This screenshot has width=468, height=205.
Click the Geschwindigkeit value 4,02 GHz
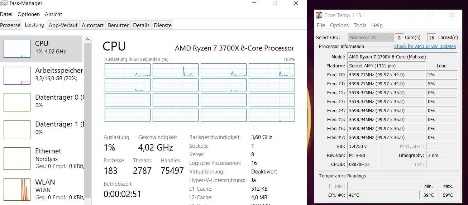coord(156,147)
